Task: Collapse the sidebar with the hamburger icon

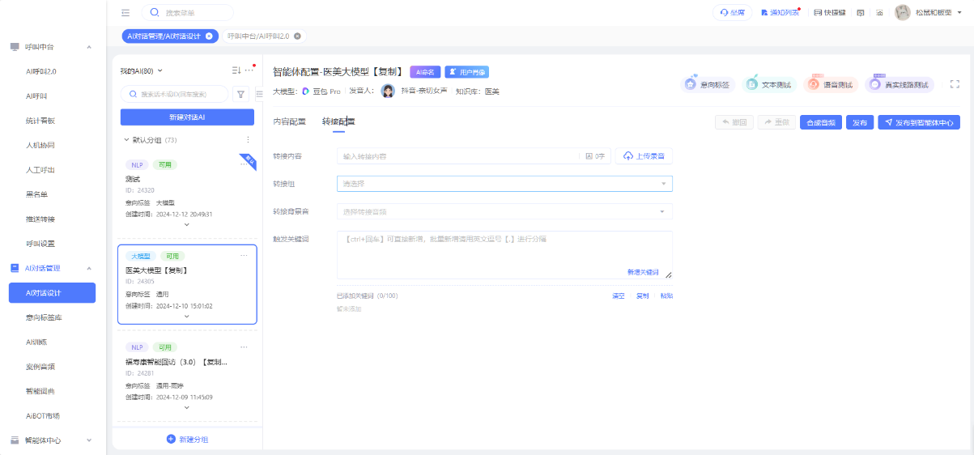Action: tap(125, 13)
